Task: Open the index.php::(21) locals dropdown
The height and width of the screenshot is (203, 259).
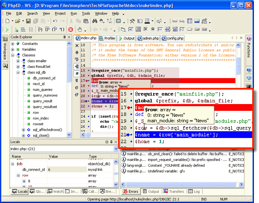Action: (x=115, y=149)
